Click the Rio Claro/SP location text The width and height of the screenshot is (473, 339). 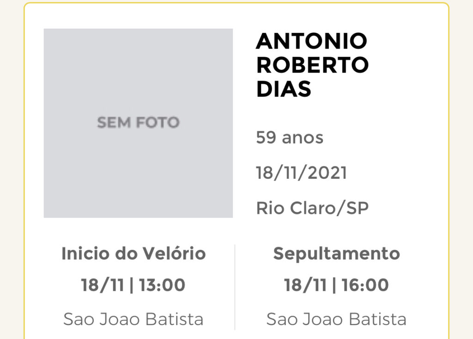pyautogui.click(x=312, y=208)
